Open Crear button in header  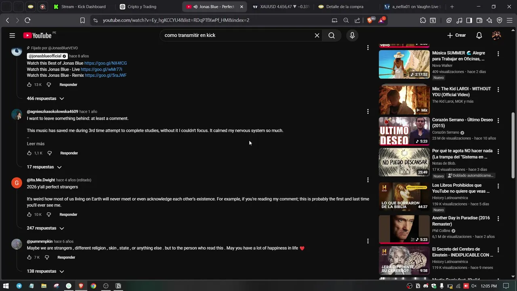(456, 35)
